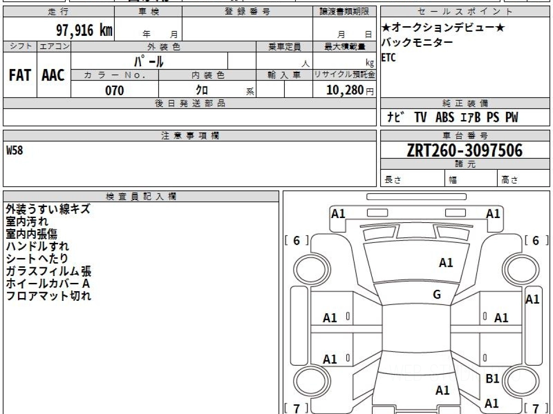Image resolution: width=553 pixels, height=414 pixels.
Task: Click the FAT shift value
Action: pos(20,75)
